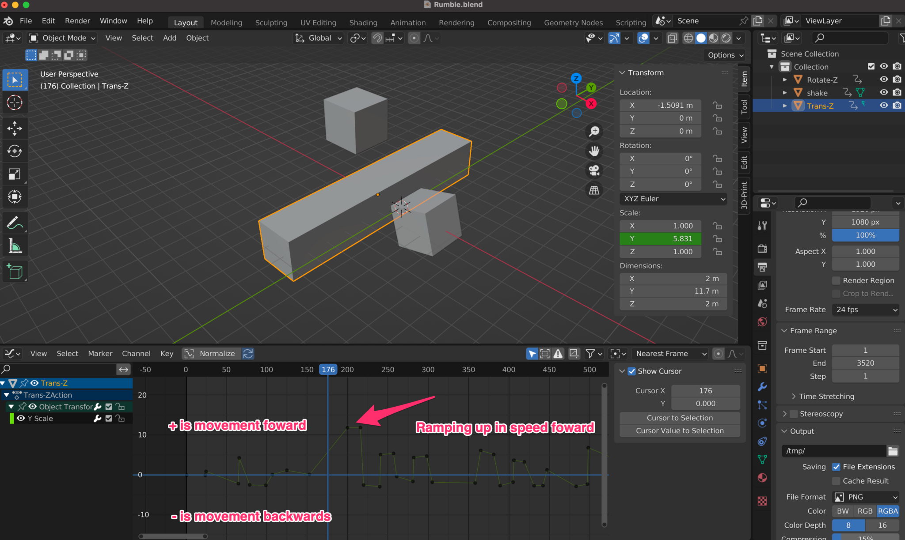This screenshot has height=540, width=905.
Task: Select the Rotate tool in the toolbar
Action: click(15, 151)
